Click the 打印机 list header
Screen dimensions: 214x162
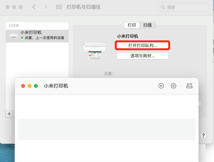point(14,26)
